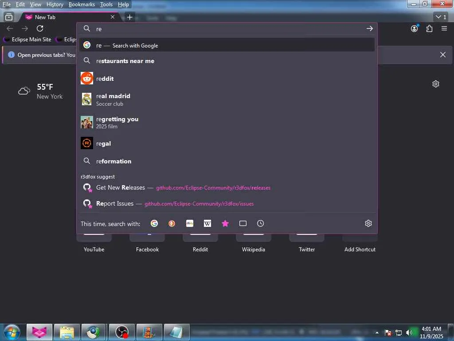The width and height of the screenshot is (454, 341).
Task: Open the Help menu
Action: coord(123,4)
